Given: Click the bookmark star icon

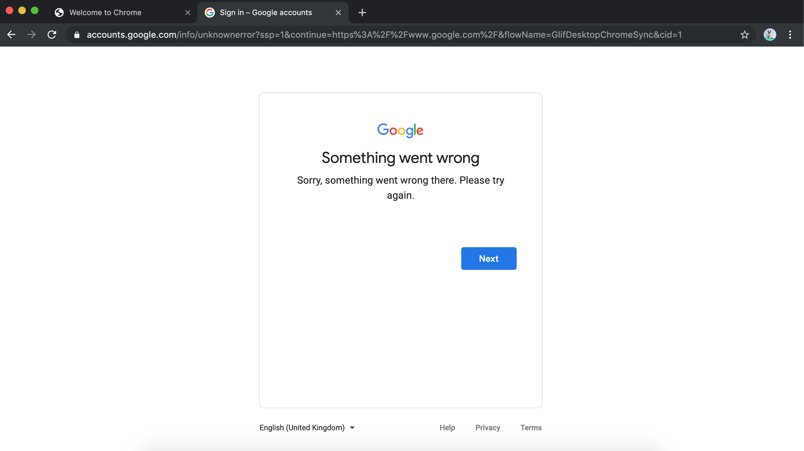Looking at the screenshot, I should (x=745, y=35).
